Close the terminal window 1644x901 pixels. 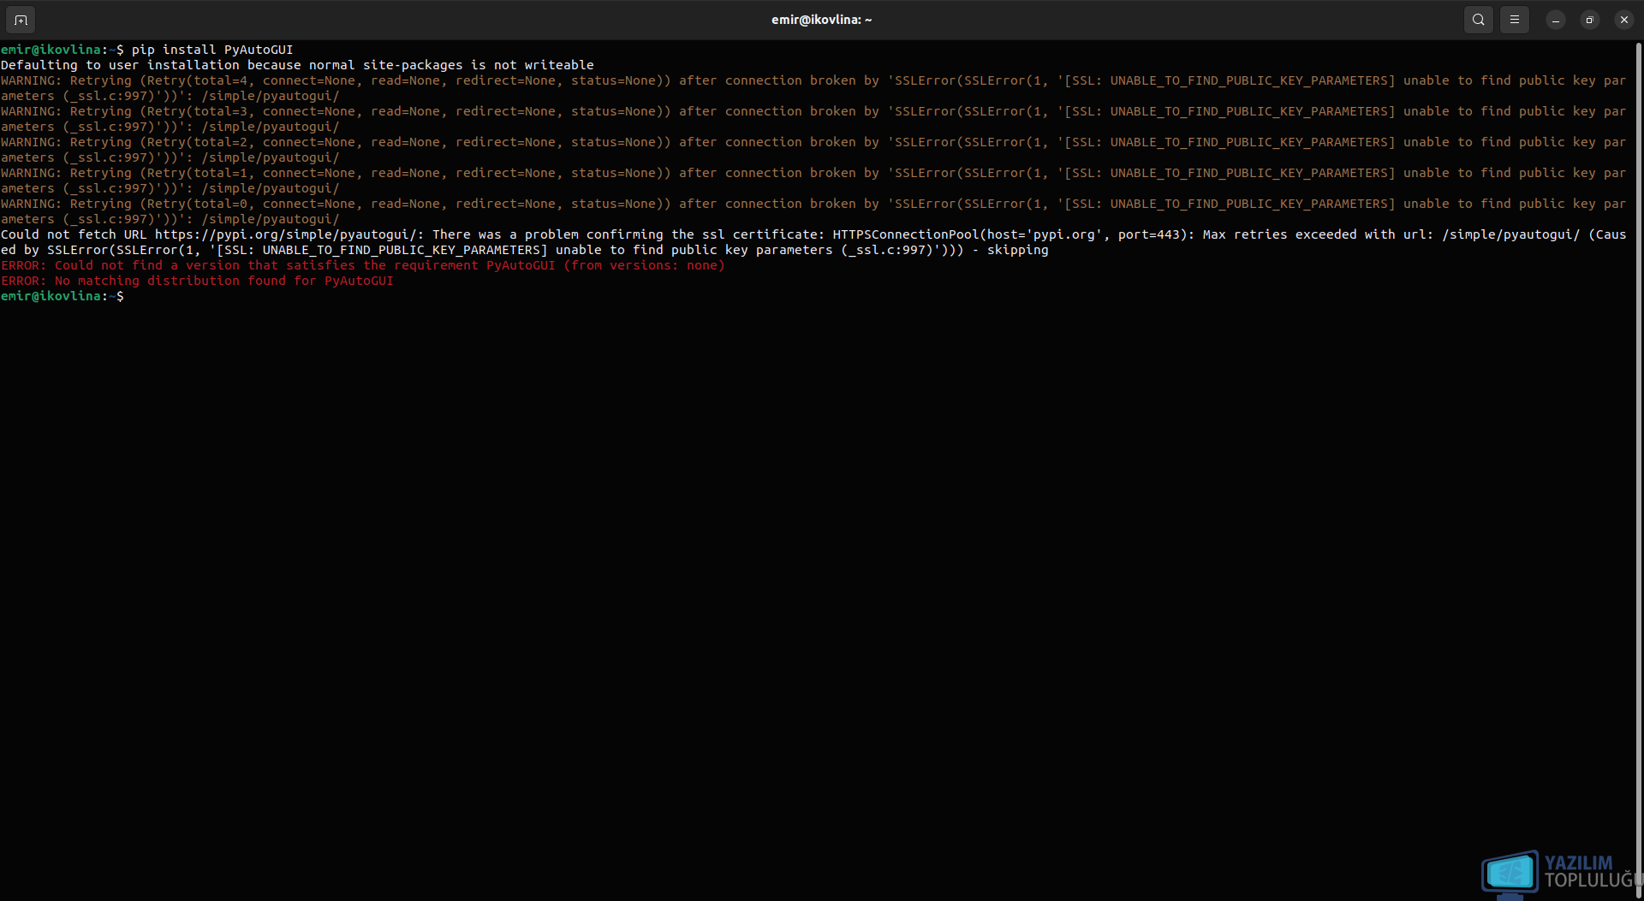pos(1623,20)
